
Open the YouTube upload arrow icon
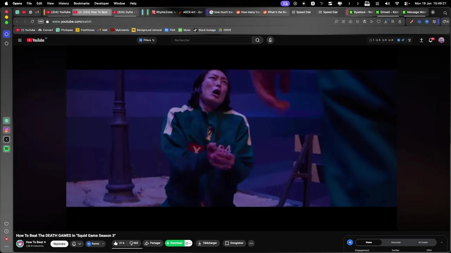(x=421, y=40)
